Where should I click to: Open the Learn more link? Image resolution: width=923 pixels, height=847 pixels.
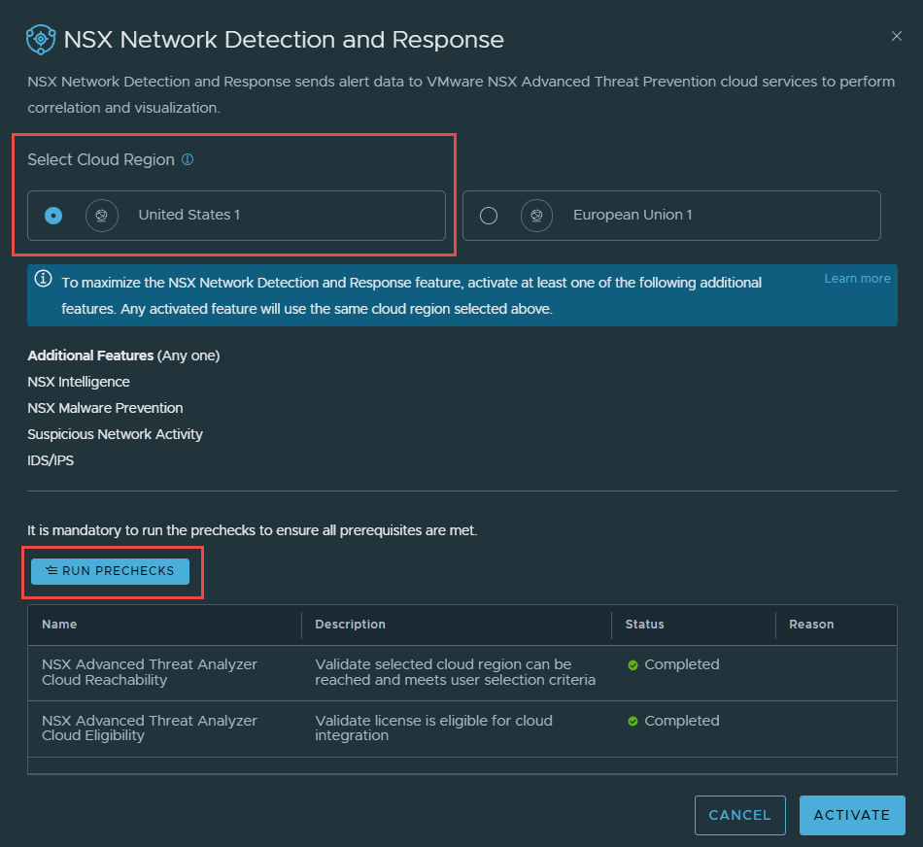(857, 279)
